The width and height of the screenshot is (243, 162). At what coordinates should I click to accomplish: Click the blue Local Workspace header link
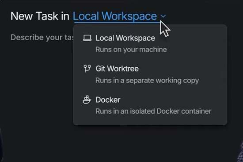click(x=115, y=16)
